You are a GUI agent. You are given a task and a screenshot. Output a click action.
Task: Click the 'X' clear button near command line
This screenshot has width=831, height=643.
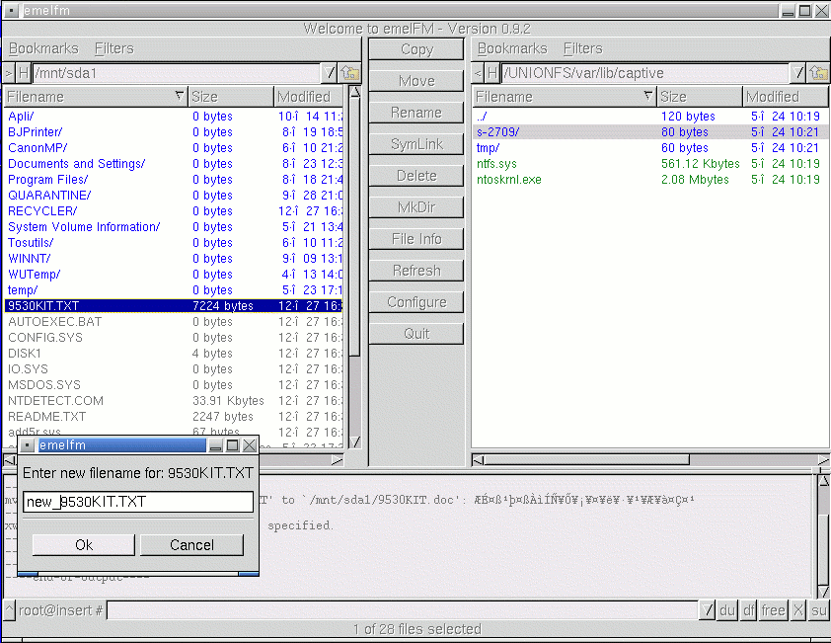click(x=797, y=610)
